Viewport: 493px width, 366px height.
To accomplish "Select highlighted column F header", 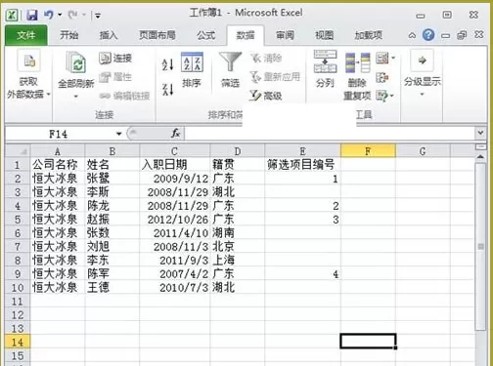I will tap(368, 151).
